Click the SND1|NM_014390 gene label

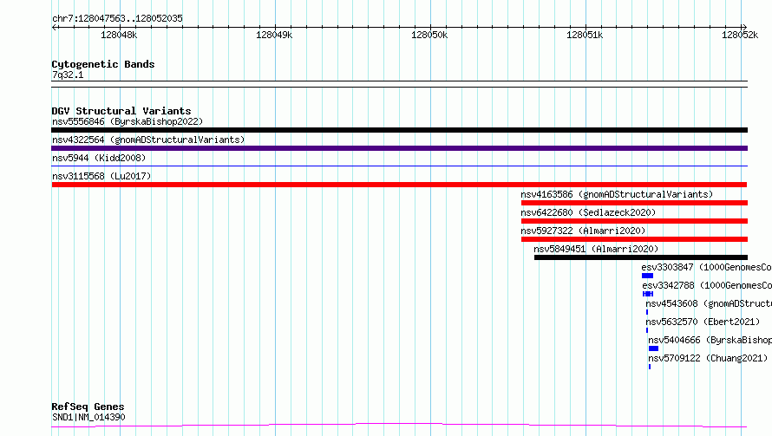(88, 417)
